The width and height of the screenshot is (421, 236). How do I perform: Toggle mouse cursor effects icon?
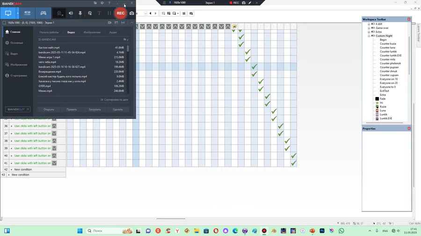click(x=90, y=13)
